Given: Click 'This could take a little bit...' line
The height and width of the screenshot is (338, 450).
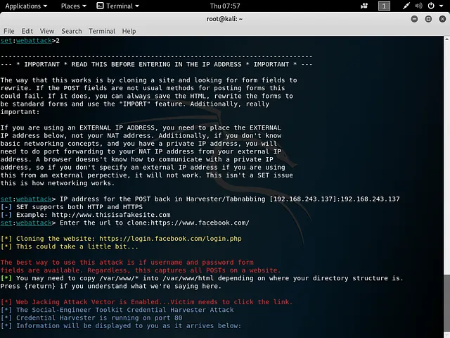Looking at the screenshot, I should 69,246.
